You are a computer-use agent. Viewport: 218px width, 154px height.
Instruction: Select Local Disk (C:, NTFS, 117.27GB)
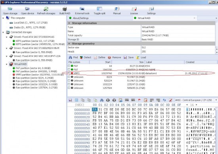31,23
